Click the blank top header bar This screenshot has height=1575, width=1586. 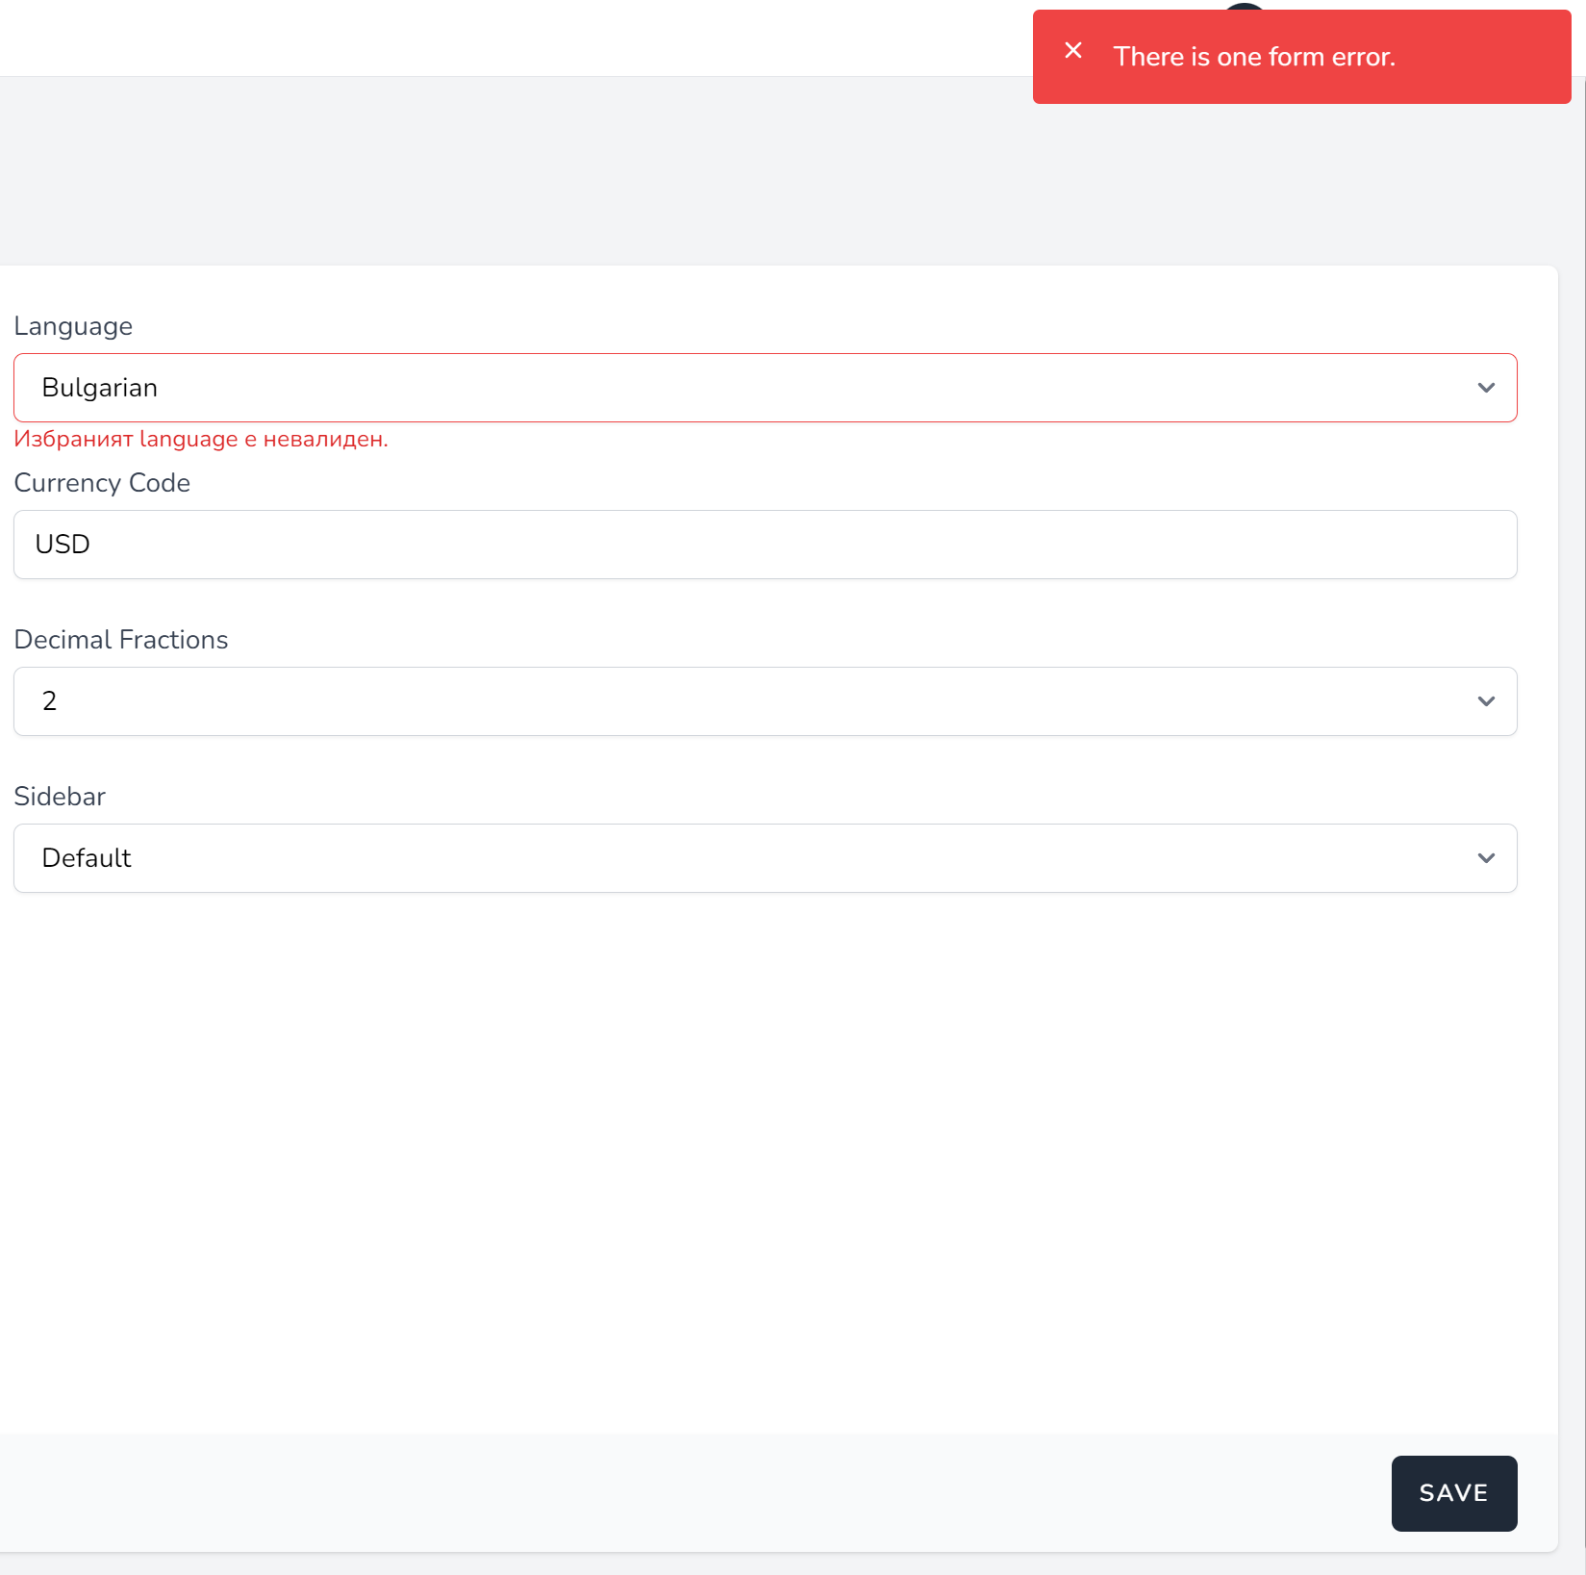(x=510, y=38)
